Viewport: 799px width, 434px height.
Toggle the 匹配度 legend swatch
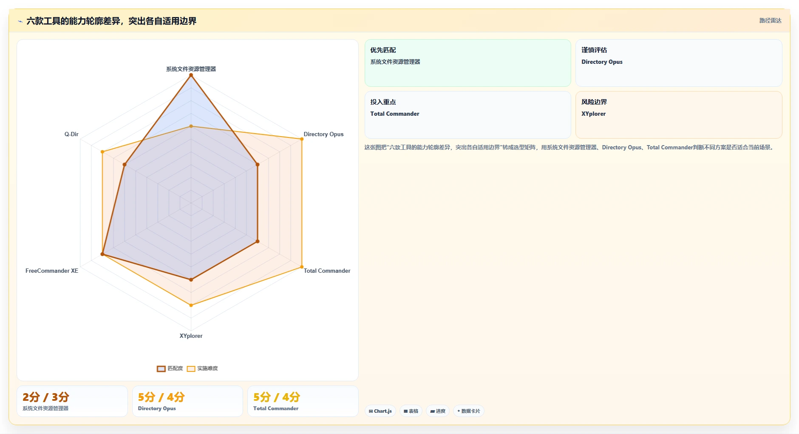161,368
